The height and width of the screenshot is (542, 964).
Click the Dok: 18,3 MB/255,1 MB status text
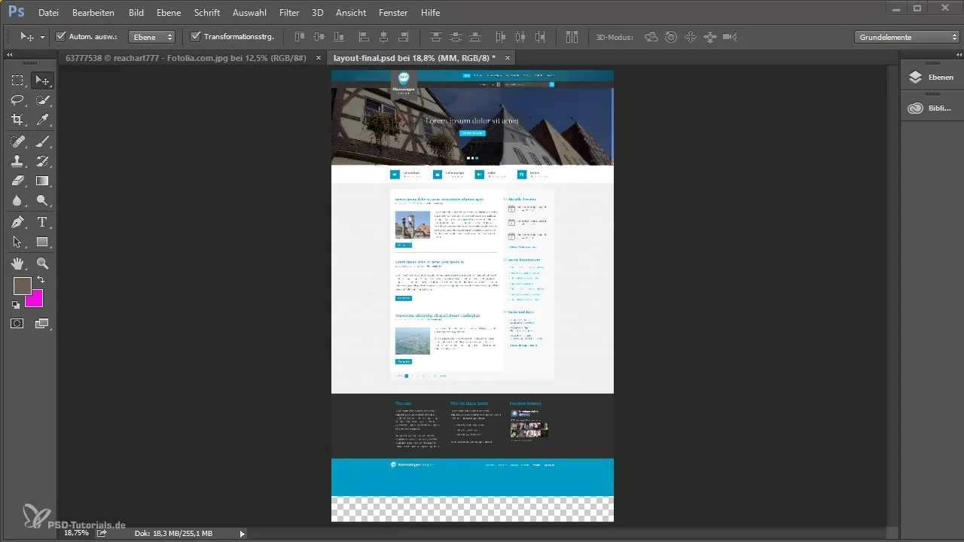coord(173,533)
